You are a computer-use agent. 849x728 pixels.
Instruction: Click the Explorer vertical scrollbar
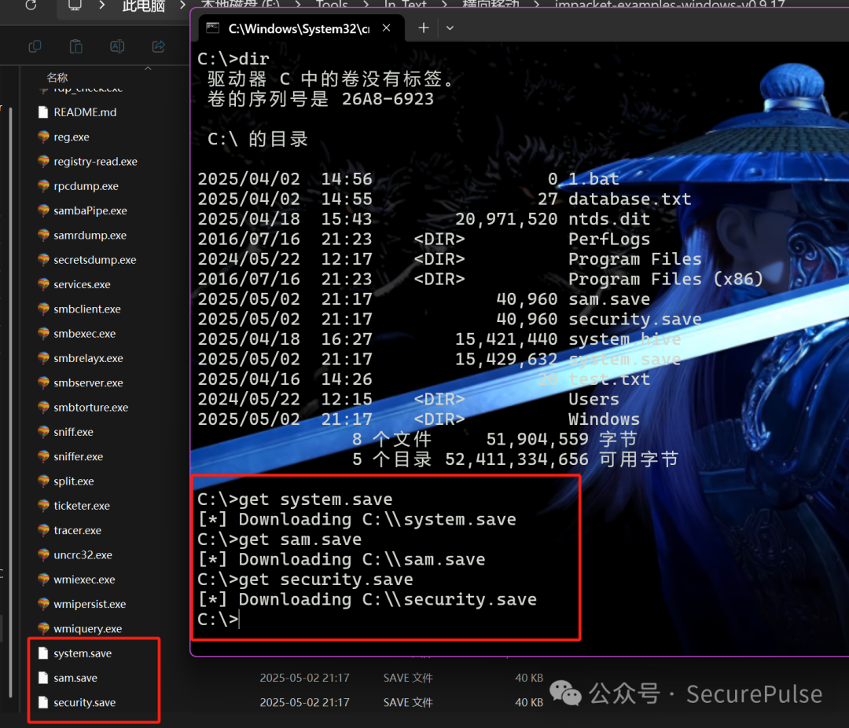10,403
